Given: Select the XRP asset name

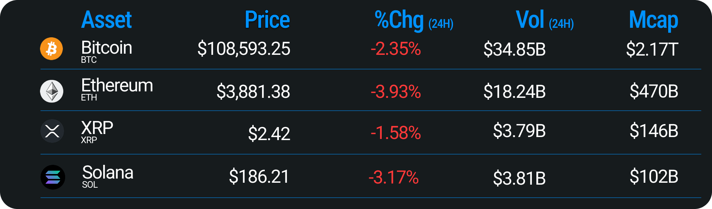Looking at the screenshot, I should click(x=97, y=128).
